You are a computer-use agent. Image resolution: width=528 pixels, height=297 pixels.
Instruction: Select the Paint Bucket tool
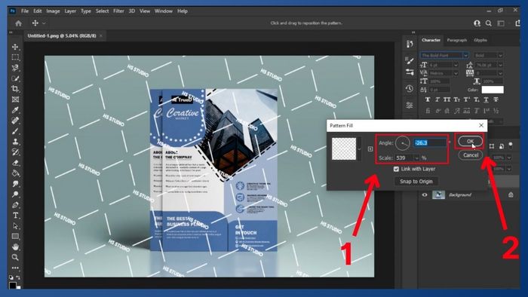coord(15,173)
